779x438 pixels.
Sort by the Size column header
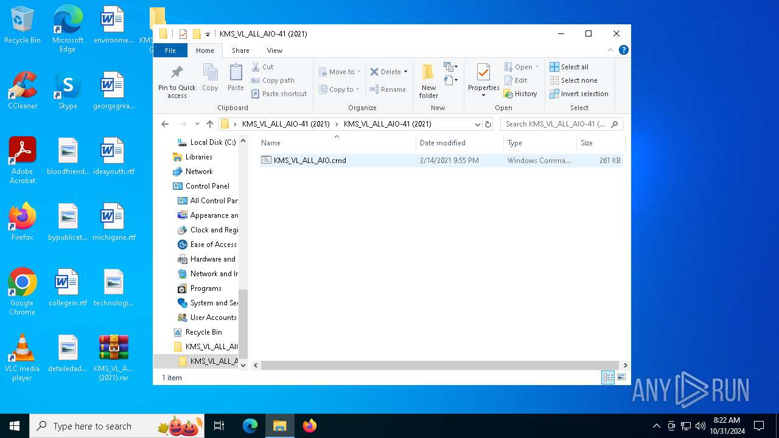pos(600,143)
